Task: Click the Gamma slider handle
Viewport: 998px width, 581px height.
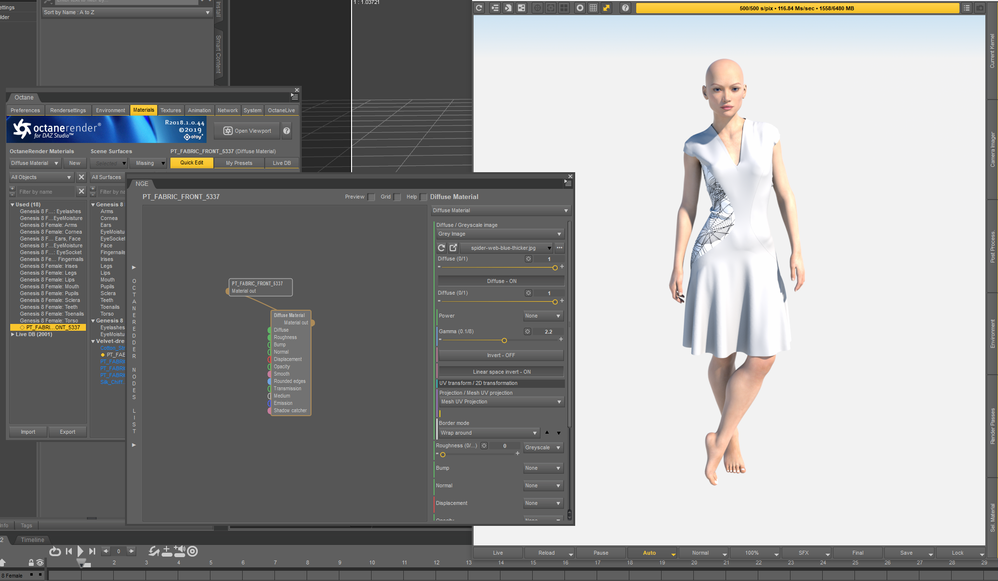Action: [504, 341]
